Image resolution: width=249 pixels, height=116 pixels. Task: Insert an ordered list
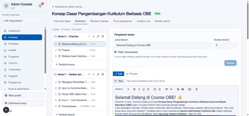(155, 89)
